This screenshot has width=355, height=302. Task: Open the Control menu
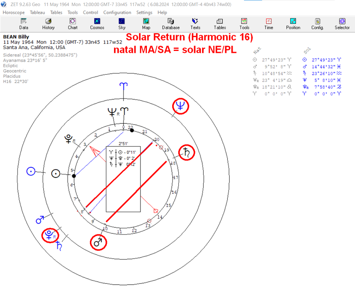pyautogui.click(x=90, y=12)
